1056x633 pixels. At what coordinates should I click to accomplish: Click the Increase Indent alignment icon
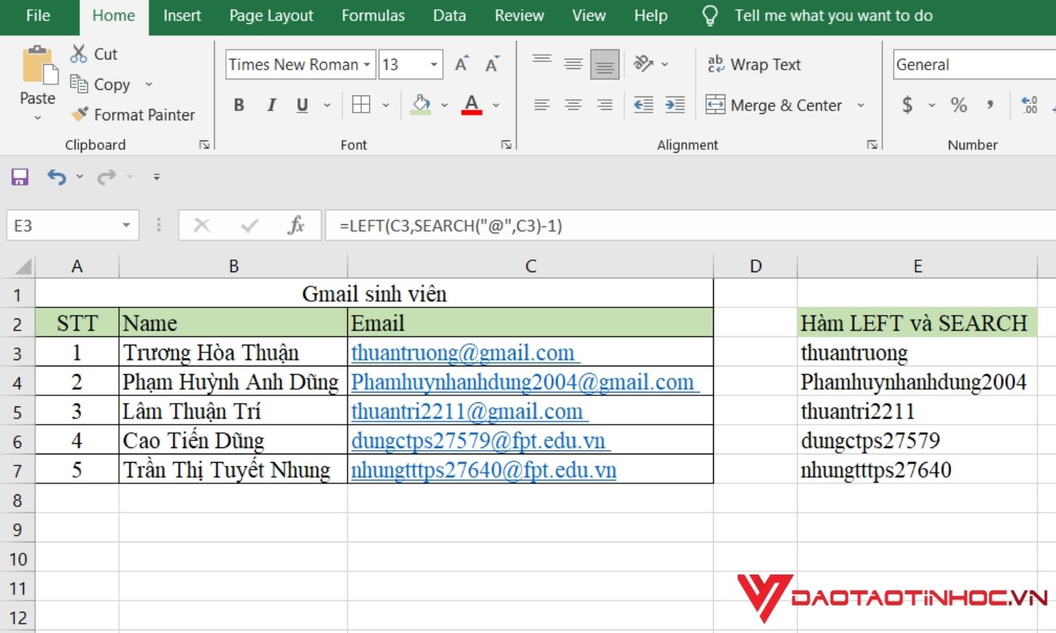coord(674,104)
